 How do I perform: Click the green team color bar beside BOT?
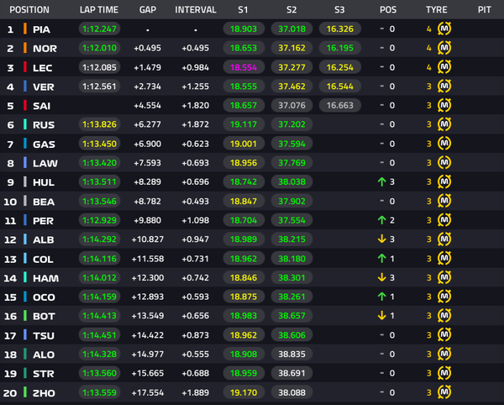(x=24, y=316)
